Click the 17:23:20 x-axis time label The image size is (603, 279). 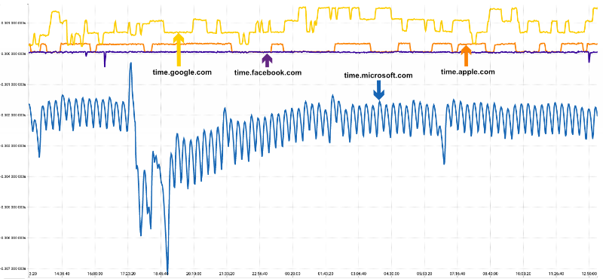[x=128, y=274]
